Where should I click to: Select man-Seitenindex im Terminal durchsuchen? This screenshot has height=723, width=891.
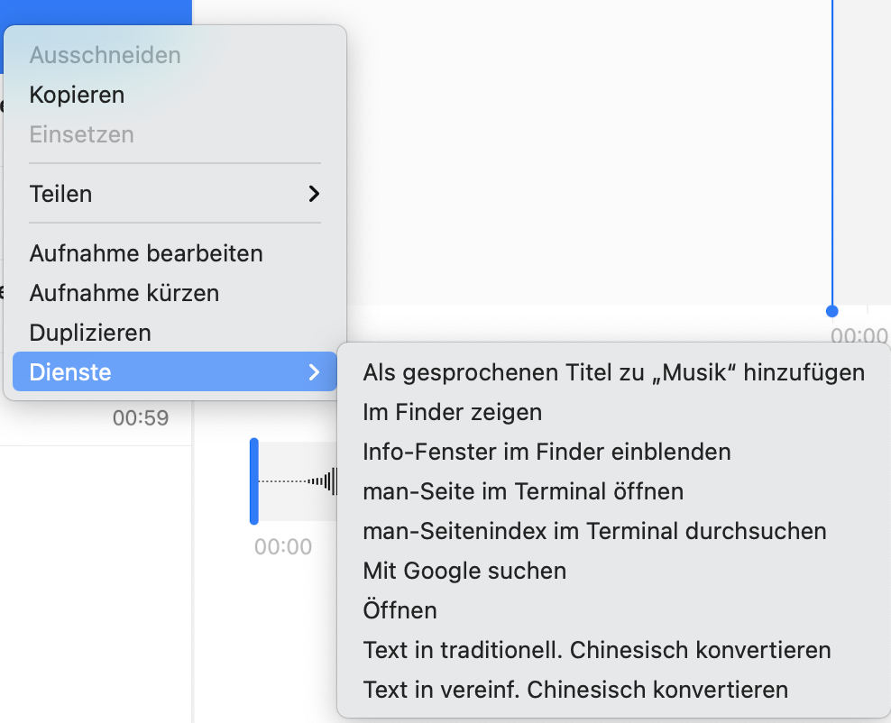594,531
